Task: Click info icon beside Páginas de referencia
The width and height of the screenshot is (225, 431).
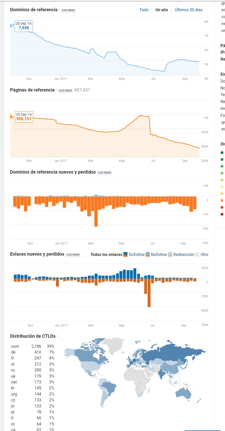Action: click(56, 90)
